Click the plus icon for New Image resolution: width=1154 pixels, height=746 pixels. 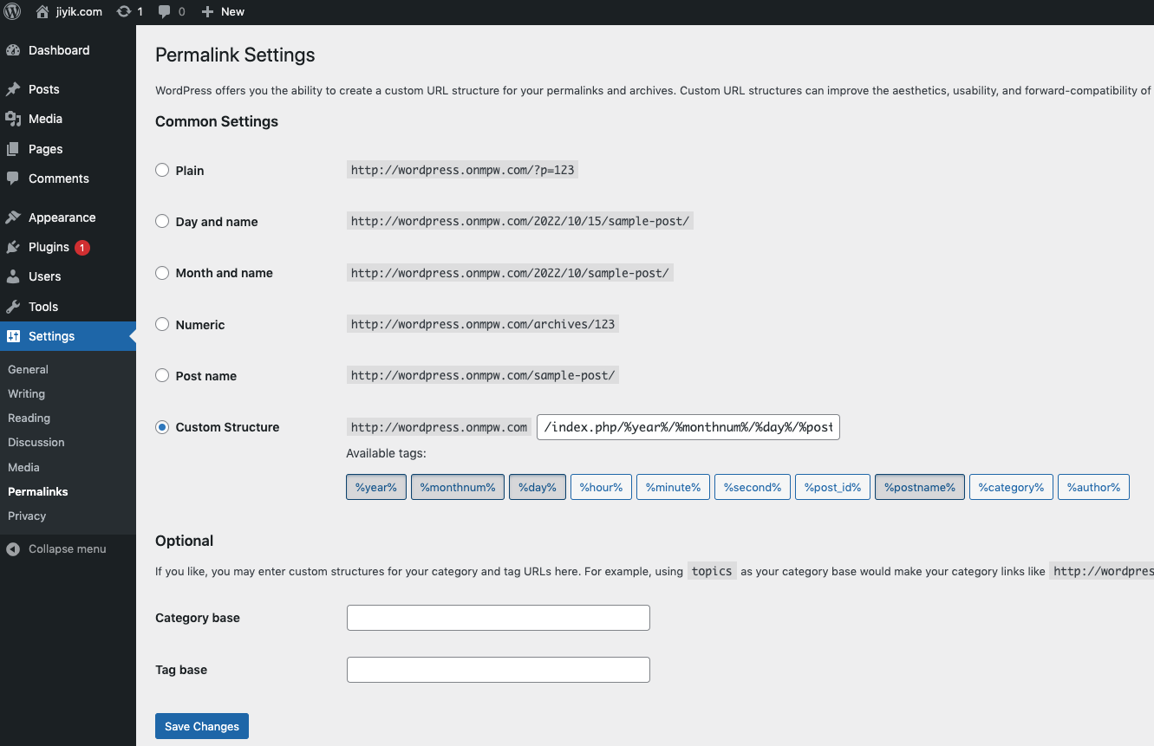click(x=207, y=12)
